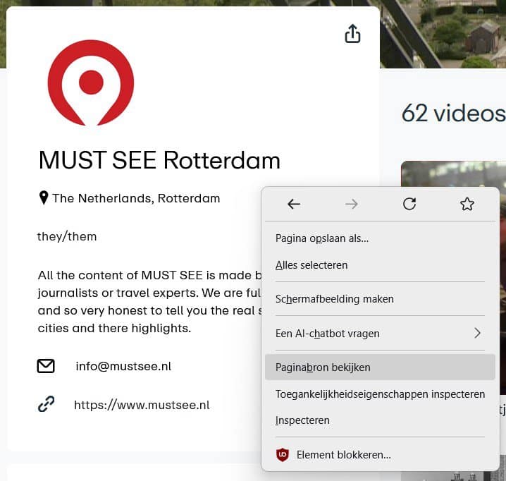Click the MUST SEE red pin logo
This screenshot has height=481, width=506.
[91, 83]
